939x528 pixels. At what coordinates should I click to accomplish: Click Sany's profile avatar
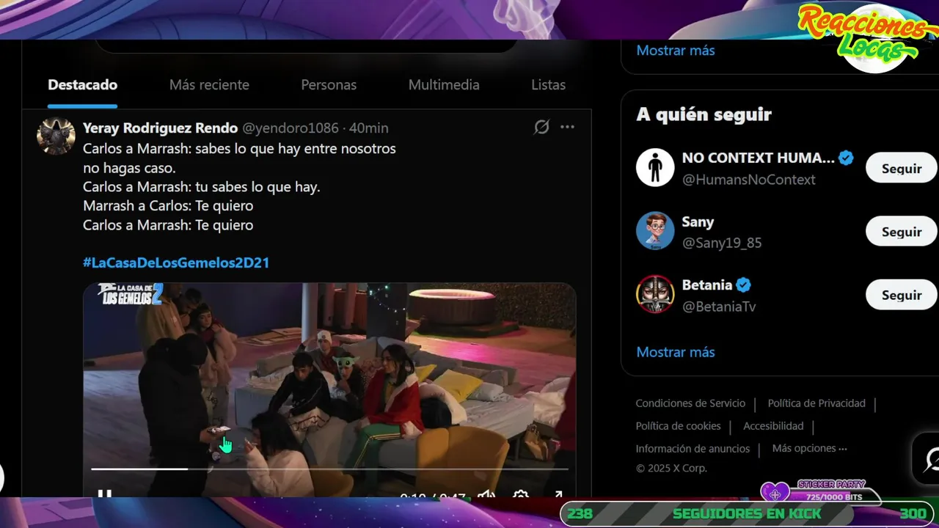tap(655, 232)
